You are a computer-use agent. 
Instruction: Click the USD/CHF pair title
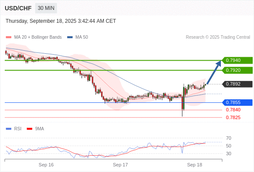click(18, 8)
